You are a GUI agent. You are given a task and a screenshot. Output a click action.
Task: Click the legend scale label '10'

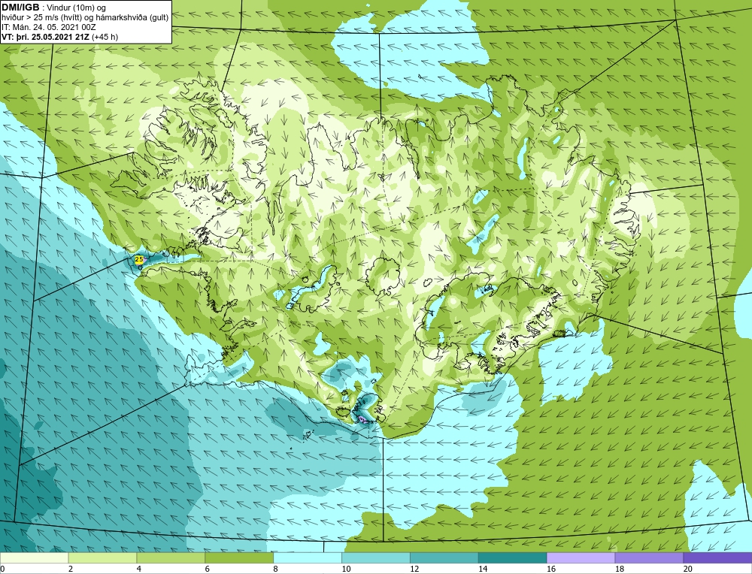click(x=346, y=569)
